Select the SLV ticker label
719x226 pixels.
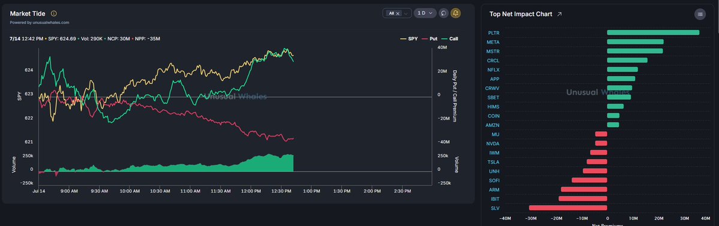tap(495, 208)
